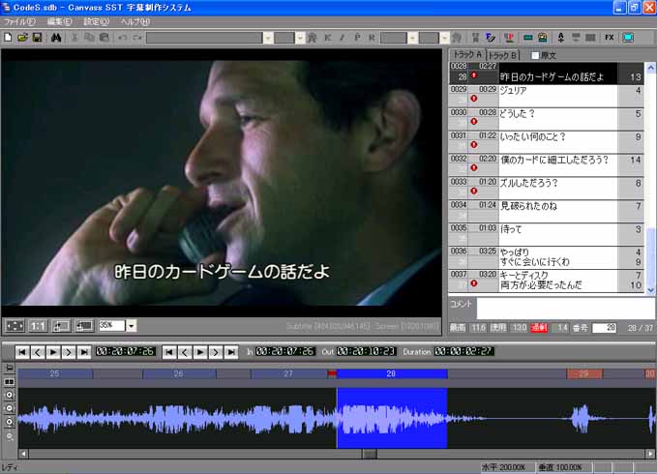Click the faded magnifier icon below waveform tools
Screen dimensions: 657x474
click(x=10, y=436)
